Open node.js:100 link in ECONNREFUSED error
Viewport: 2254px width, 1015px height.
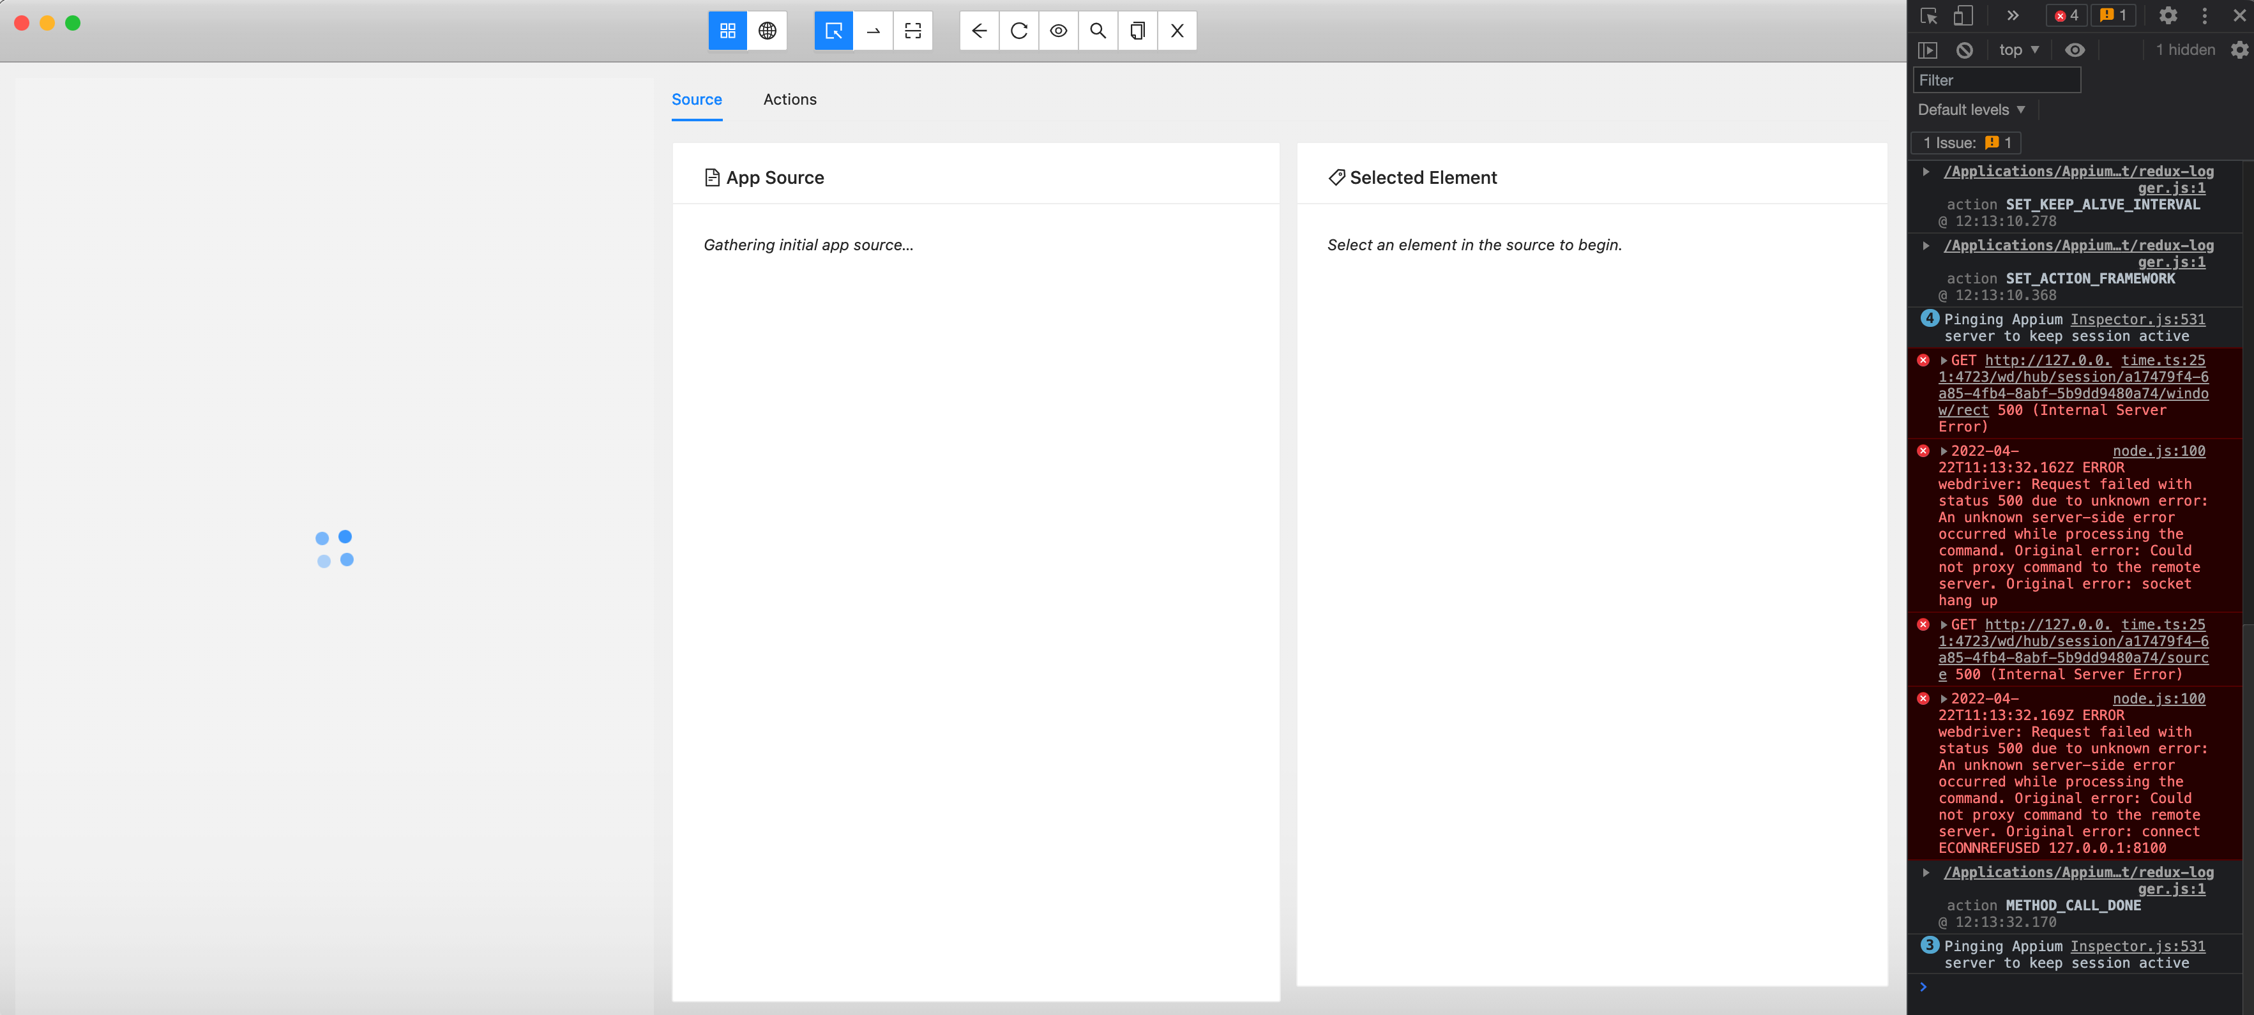[2159, 699]
